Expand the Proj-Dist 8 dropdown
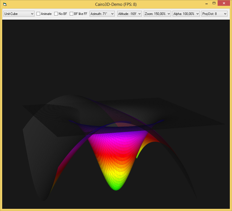Screen dimensions: 232x211 (215, 14)
